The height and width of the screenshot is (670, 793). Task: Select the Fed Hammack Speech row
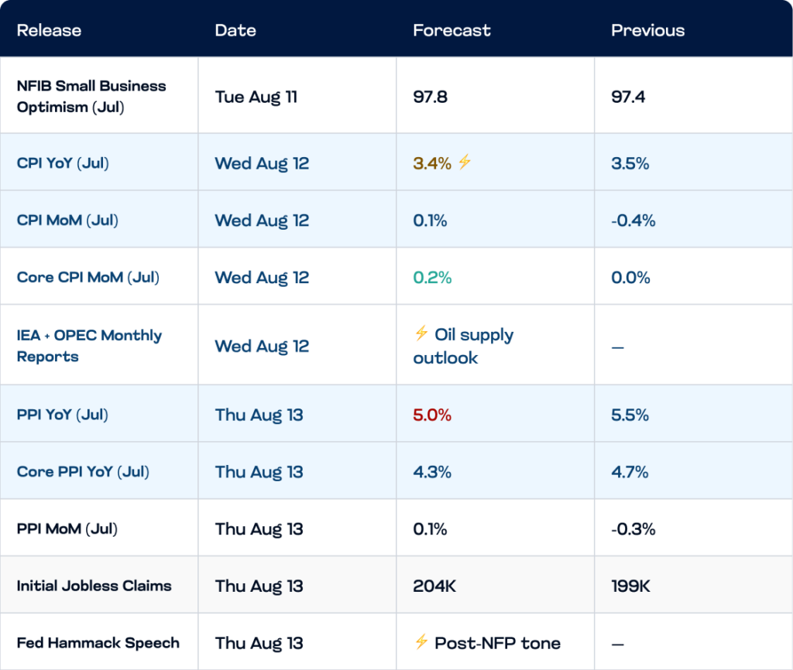point(396,642)
